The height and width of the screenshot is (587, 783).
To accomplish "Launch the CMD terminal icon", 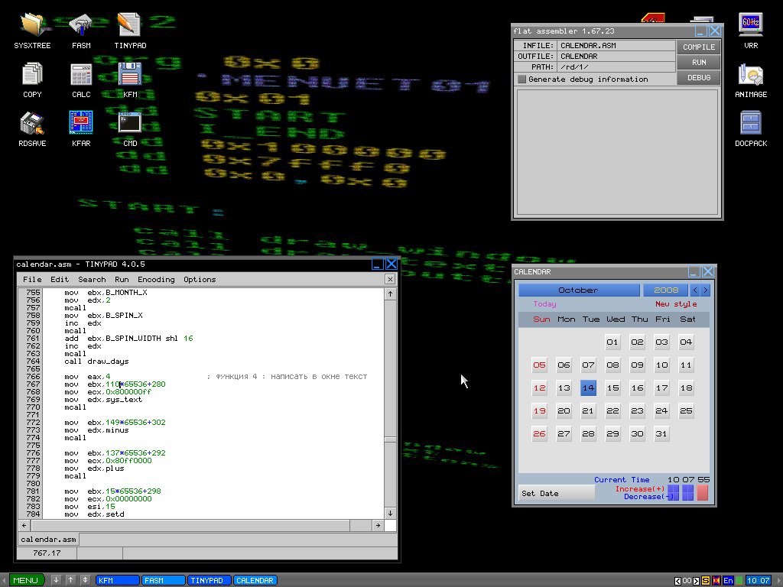I will (128, 121).
